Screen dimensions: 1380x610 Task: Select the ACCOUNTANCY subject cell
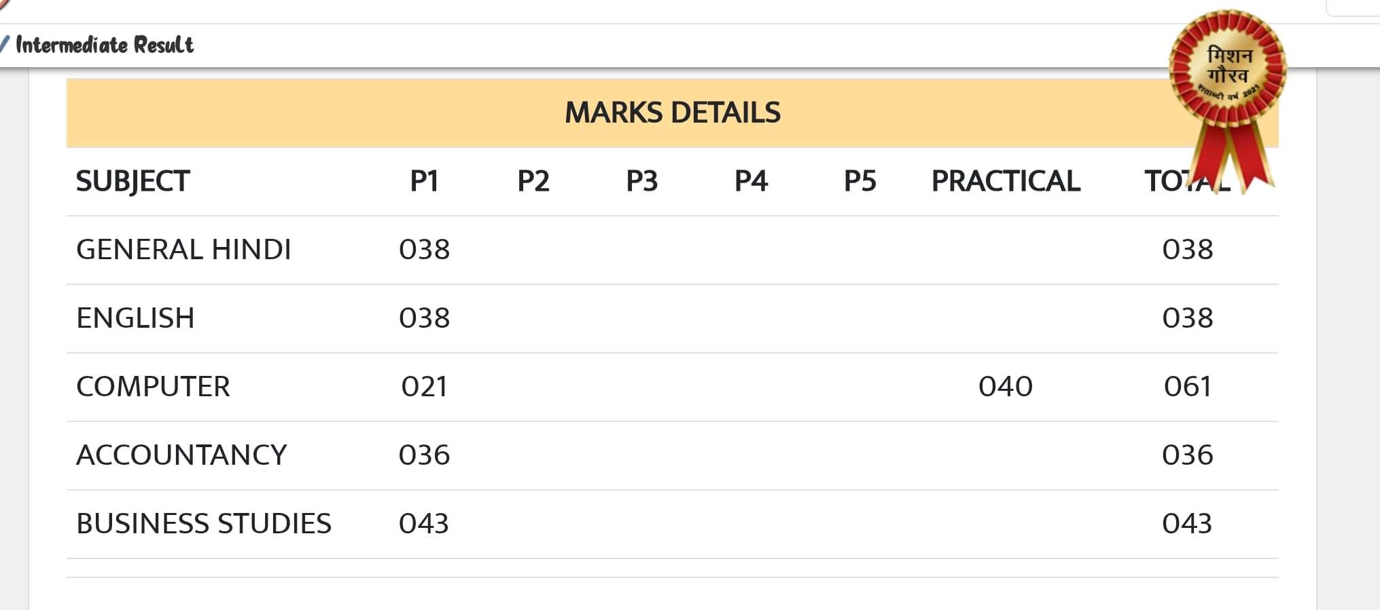(x=181, y=455)
